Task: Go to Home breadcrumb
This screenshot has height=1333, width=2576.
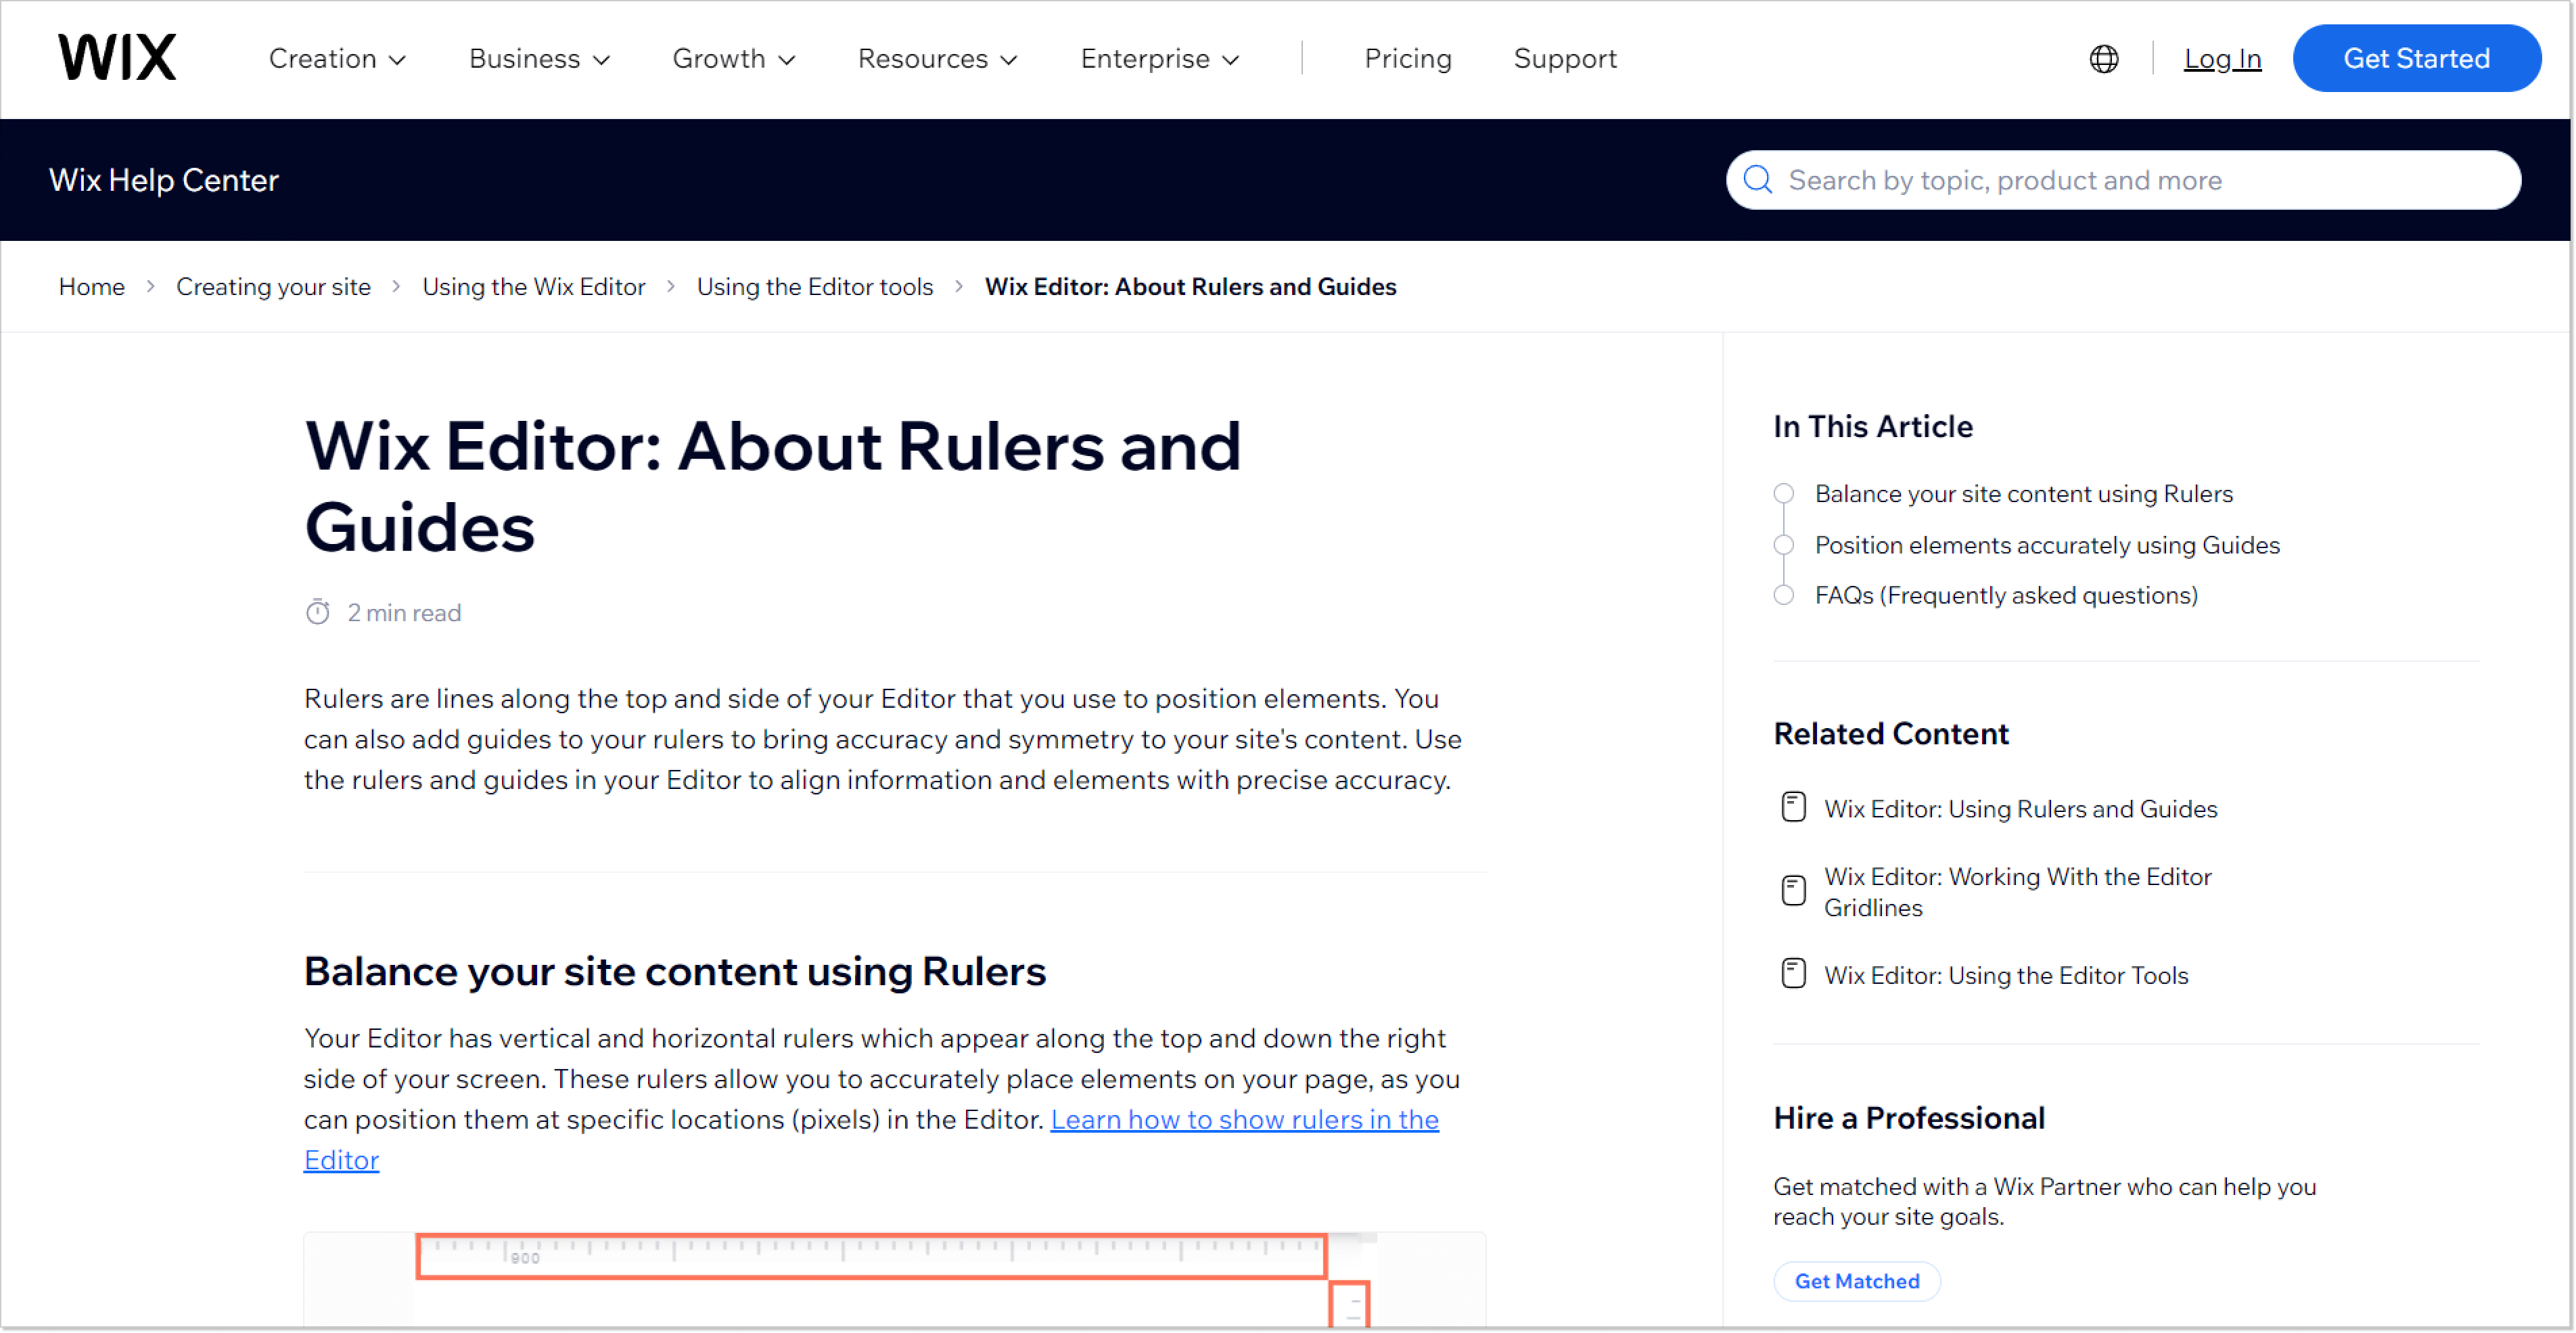Action: pos(92,286)
